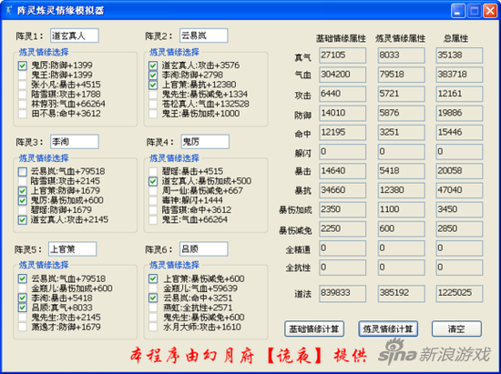Select 真气 base value 27105 field
The image size is (501, 374).
click(343, 56)
